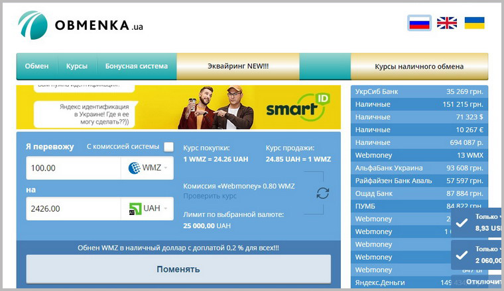Open the Эквайринг NEW!!! tab
The height and width of the screenshot is (291, 504).
[x=238, y=66]
